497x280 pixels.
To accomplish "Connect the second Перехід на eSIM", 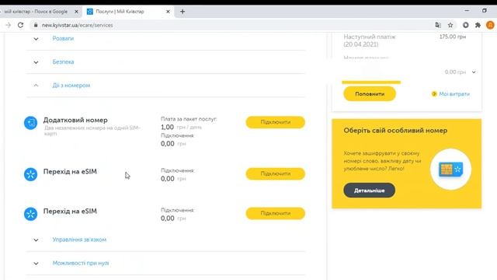I will click(276, 213).
